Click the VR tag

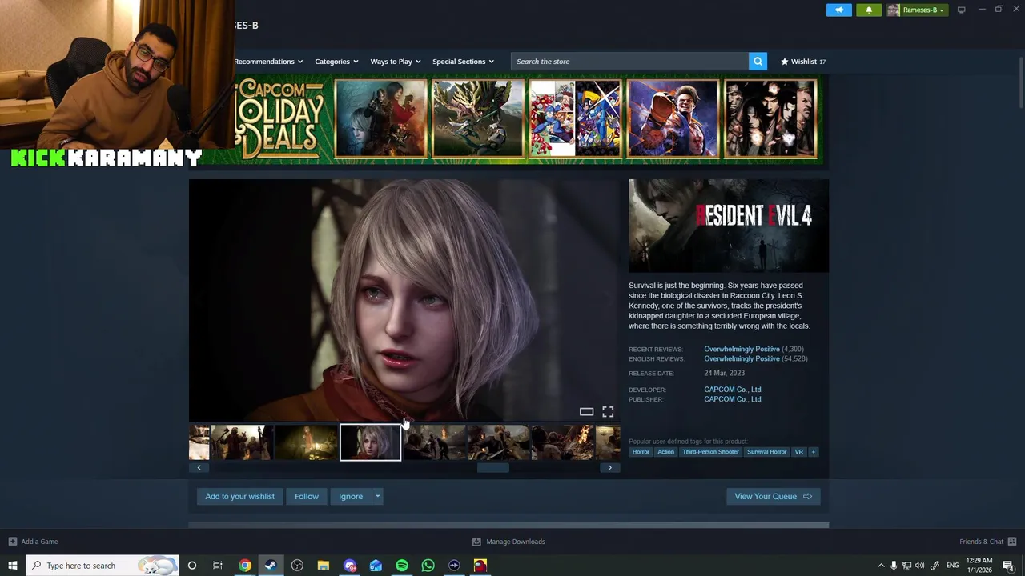(798, 452)
